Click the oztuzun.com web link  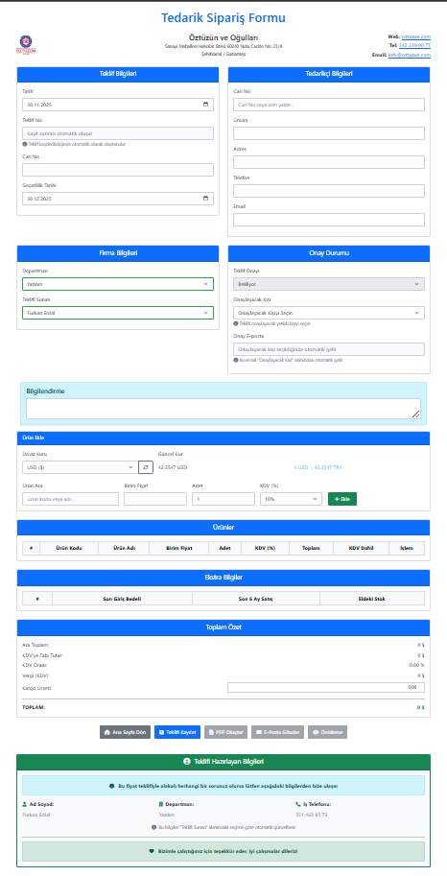pyautogui.click(x=415, y=36)
